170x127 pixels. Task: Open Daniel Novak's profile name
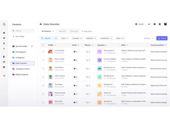click(60, 93)
